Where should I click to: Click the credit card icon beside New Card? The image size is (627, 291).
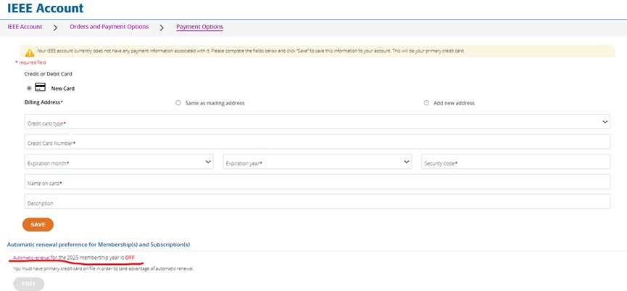(x=40, y=88)
